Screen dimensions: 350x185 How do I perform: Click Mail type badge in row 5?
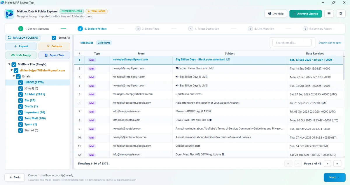tap(92, 94)
